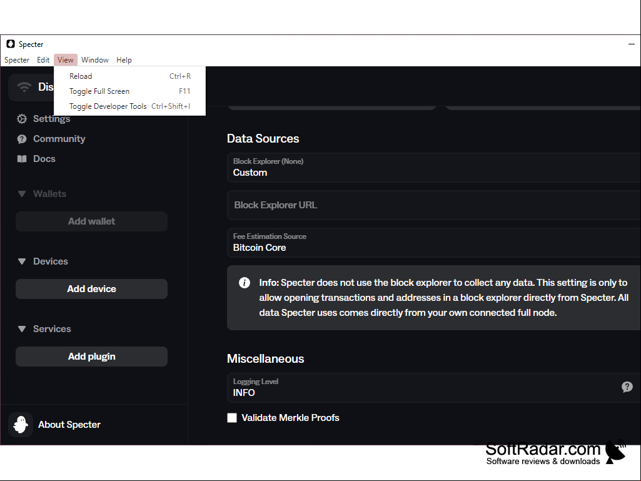Image resolution: width=641 pixels, height=481 pixels.
Task: Collapse the Services section triangle
Action: tap(22, 329)
